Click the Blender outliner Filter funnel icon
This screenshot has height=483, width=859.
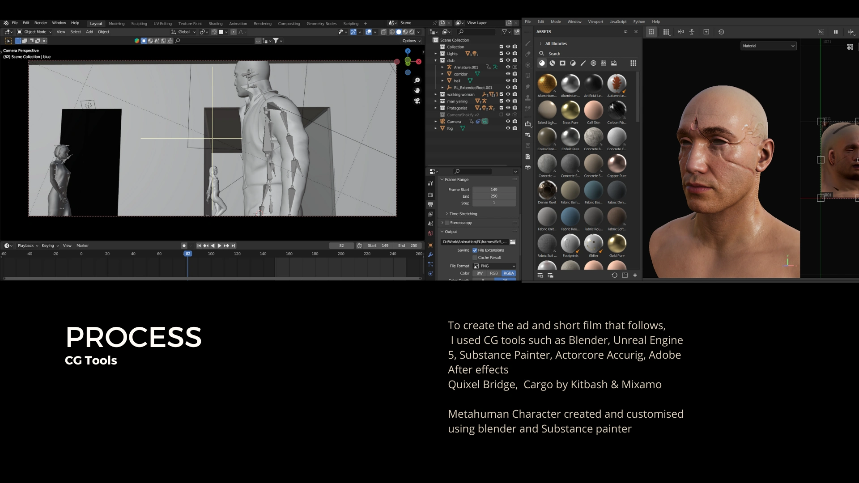pyautogui.click(x=504, y=32)
